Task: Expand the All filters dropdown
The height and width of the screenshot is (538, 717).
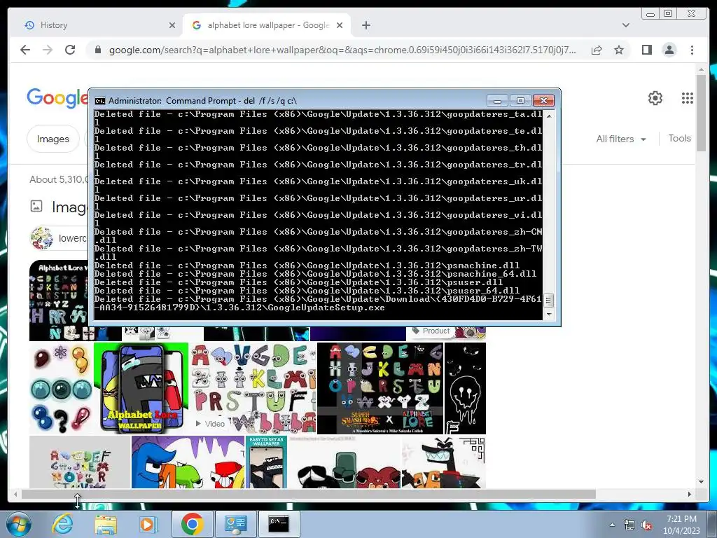Action: click(621, 139)
